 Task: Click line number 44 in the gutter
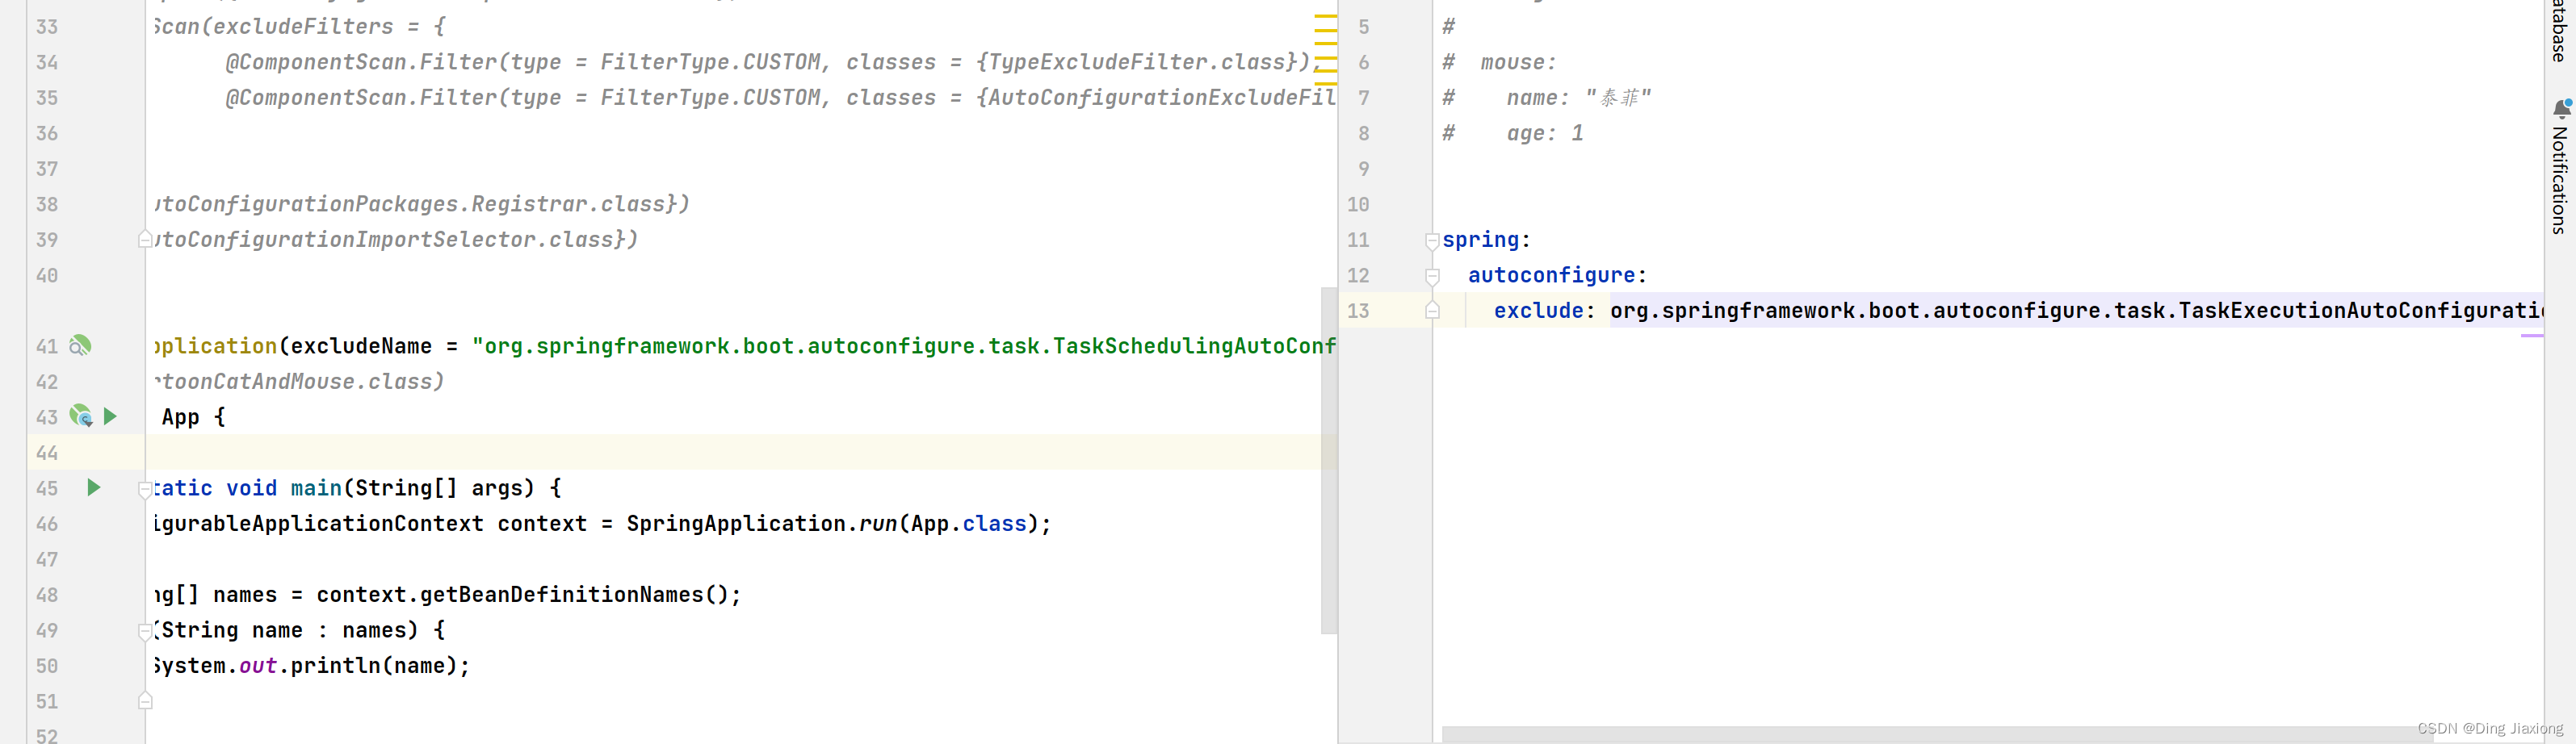point(47,453)
